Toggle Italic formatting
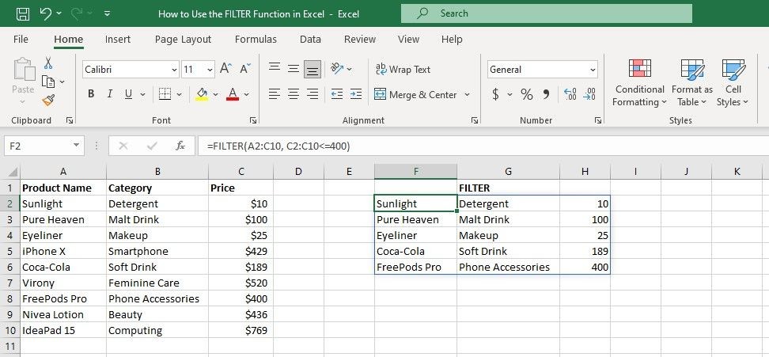Screen dimensions: 769x357 pyautogui.click(x=110, y=94)
